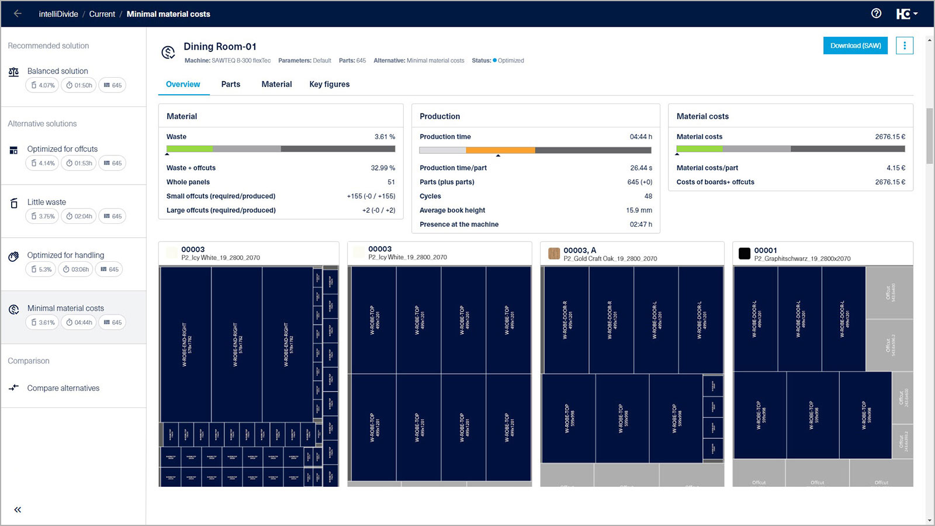Open the three-dot more options menu
Screen dimensions: 935x526
coord(904,46)
